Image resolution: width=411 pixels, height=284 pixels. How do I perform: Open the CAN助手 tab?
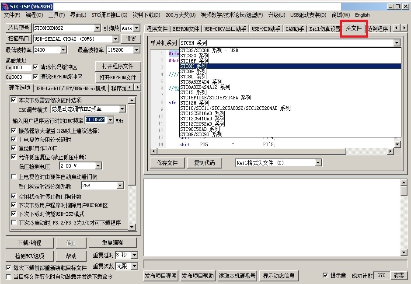click(295, 29)
